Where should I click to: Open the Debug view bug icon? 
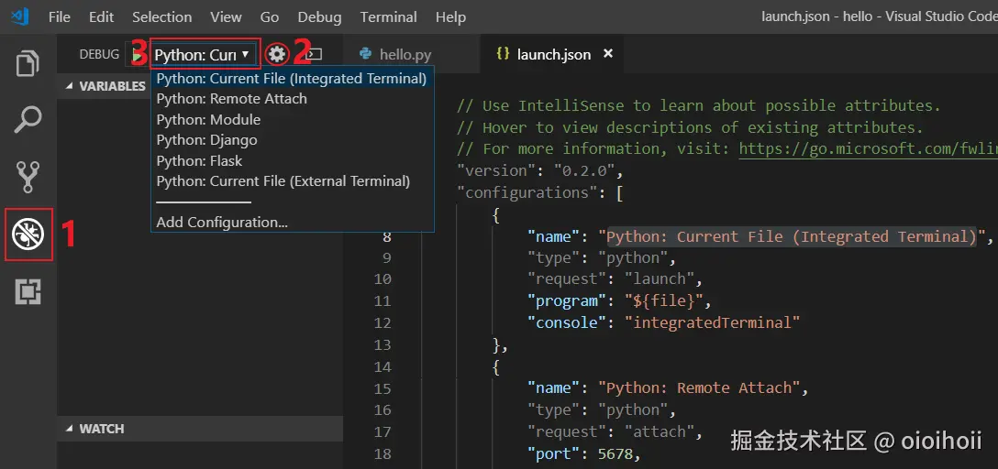point(28,234)
